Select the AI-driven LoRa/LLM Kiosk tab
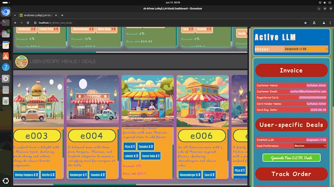Viewport: 334px width, 187px height. click(x=38, y=15)
